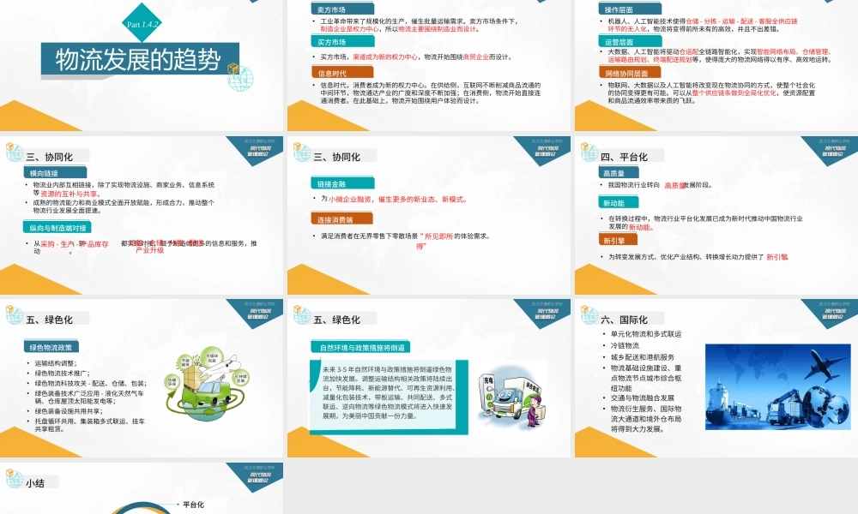Click the globe icon on the 五、绿色化 slide
The width and height of the screenshot is (858, 514).
(13, 317)
